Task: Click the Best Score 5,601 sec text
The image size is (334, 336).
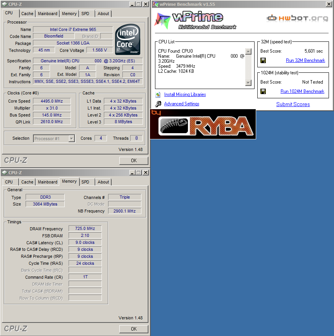Action: tap(313, 51)
